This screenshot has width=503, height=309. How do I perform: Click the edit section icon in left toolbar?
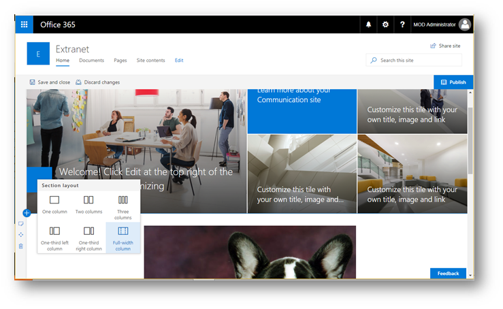click(x=21, y=224)
